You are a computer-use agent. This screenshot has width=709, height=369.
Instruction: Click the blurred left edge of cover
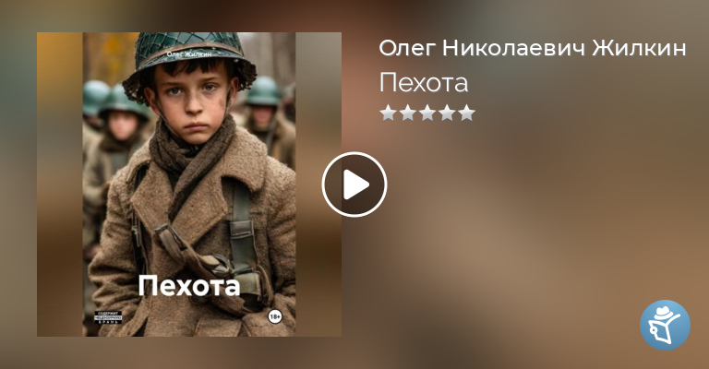click(60, 184)
